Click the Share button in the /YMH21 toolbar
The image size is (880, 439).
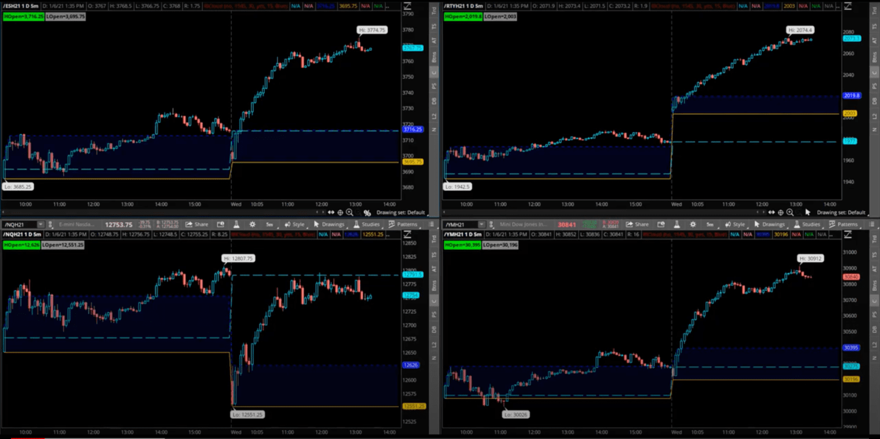click(637, 224)
